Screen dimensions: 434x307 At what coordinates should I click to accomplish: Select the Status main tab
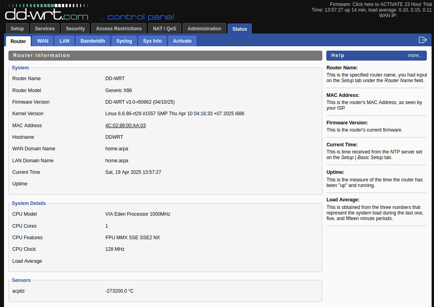point(240,29)
